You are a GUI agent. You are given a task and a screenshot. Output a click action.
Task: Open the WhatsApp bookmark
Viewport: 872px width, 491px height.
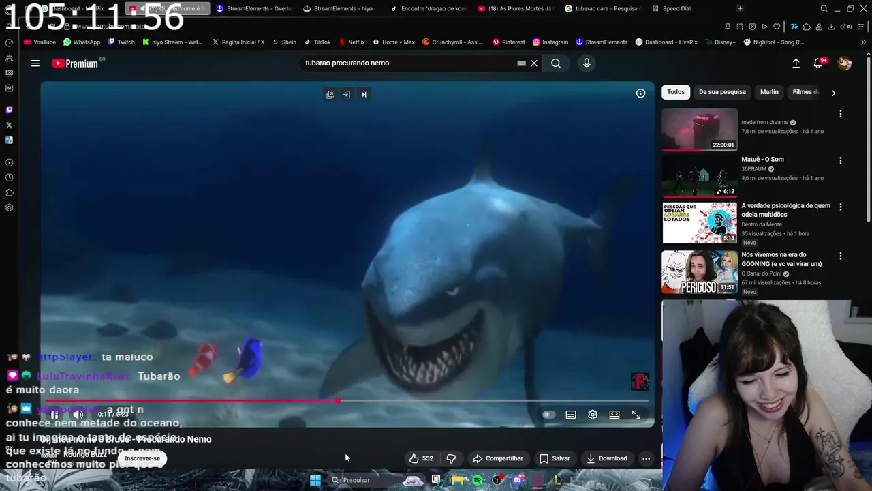tap(81, 42)
